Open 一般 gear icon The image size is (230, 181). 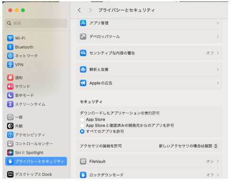click(10, 117)
